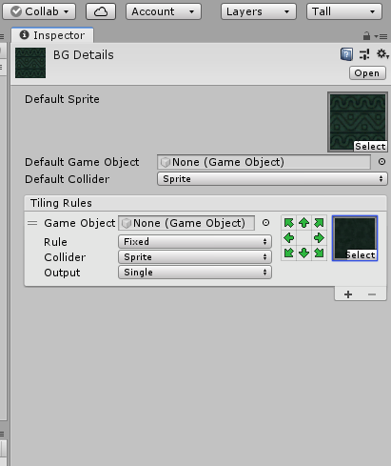This screenshot has height=466, width=391.
Task: Toggle the Inspector lock icon
Action: [x=366, y=36]
